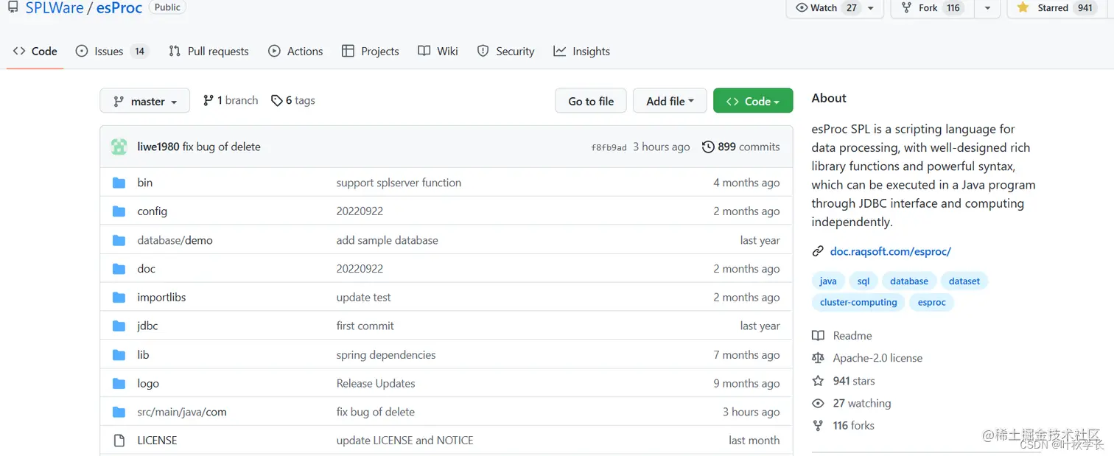Switch to the Code tab
This screenshot has width=1114, height=456.
pyautogui.click(x=35, y=51)
